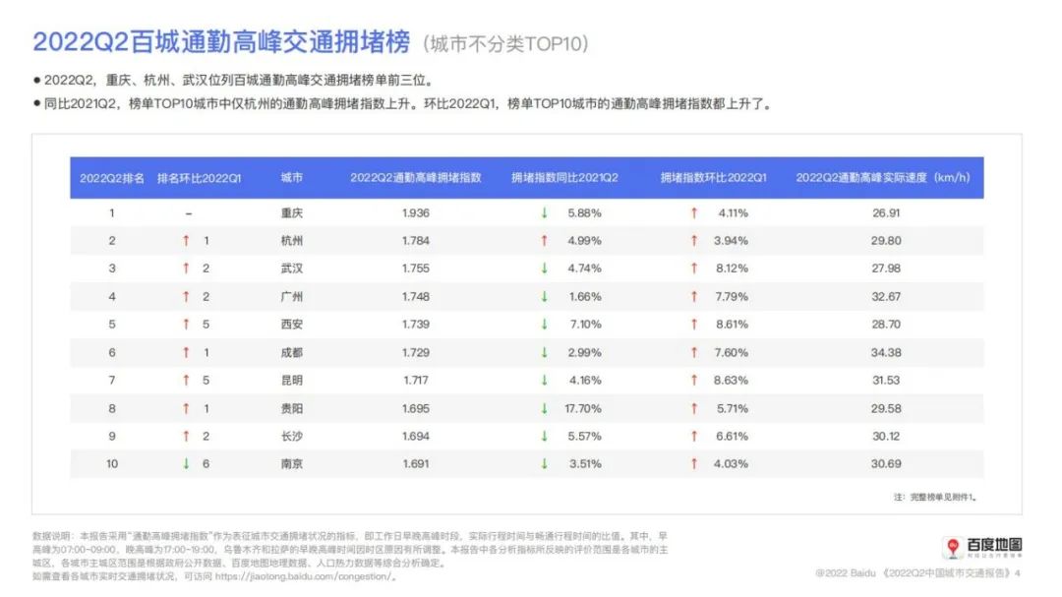Click congestion index value 1.717

coord(416,381)
